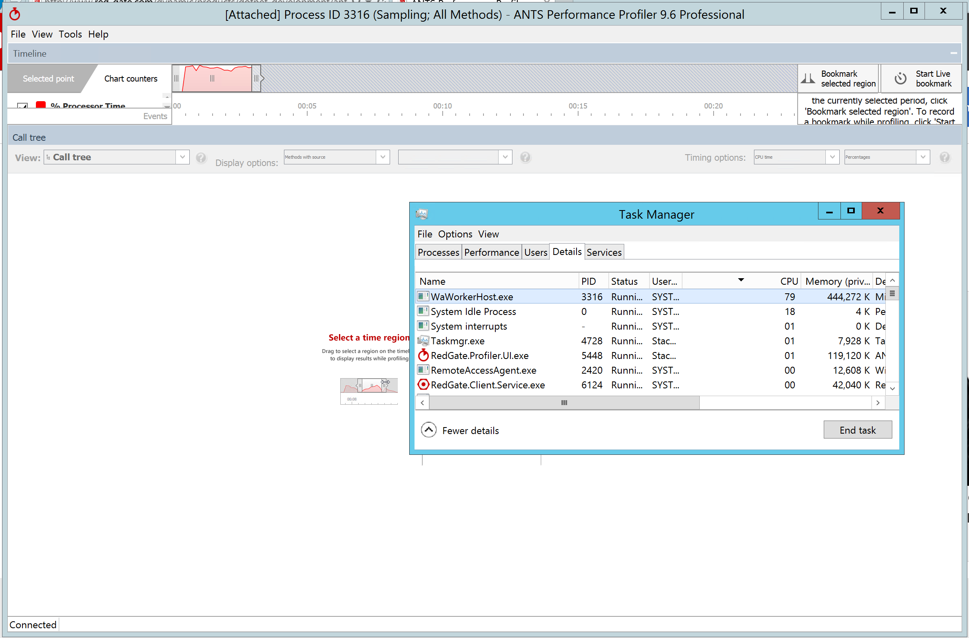Viewport: 969px width, 638px height.
Task: Click the WaWorkerHost.exe process icon
Action: (422, 297)
